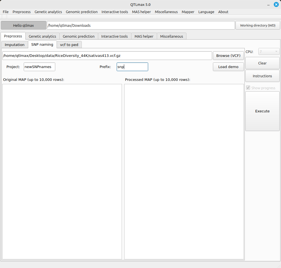This screenshot has width=281, height=268.
Task: Click the Execute button
Action: 262,111
